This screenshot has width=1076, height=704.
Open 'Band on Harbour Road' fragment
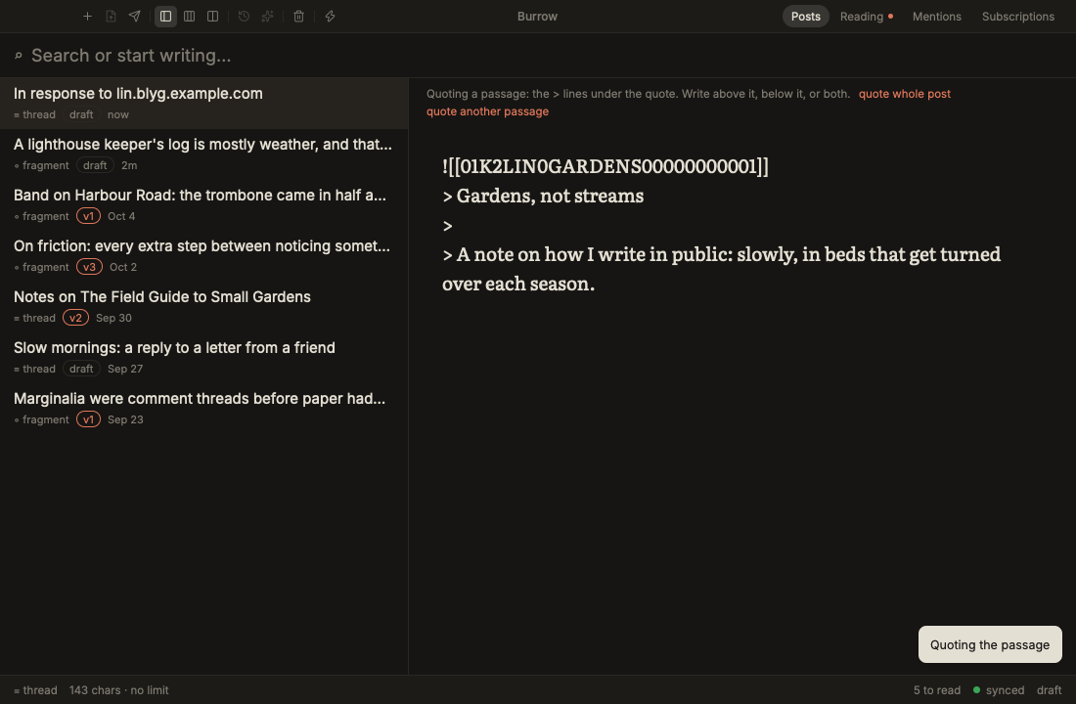(203, 204)
